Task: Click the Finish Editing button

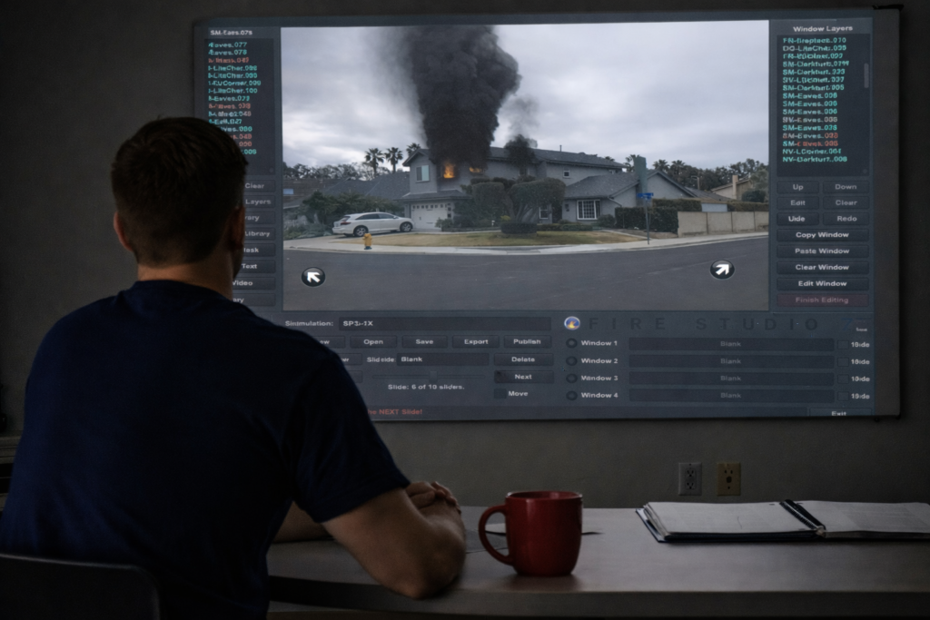Action: click(x=822, y=300)
